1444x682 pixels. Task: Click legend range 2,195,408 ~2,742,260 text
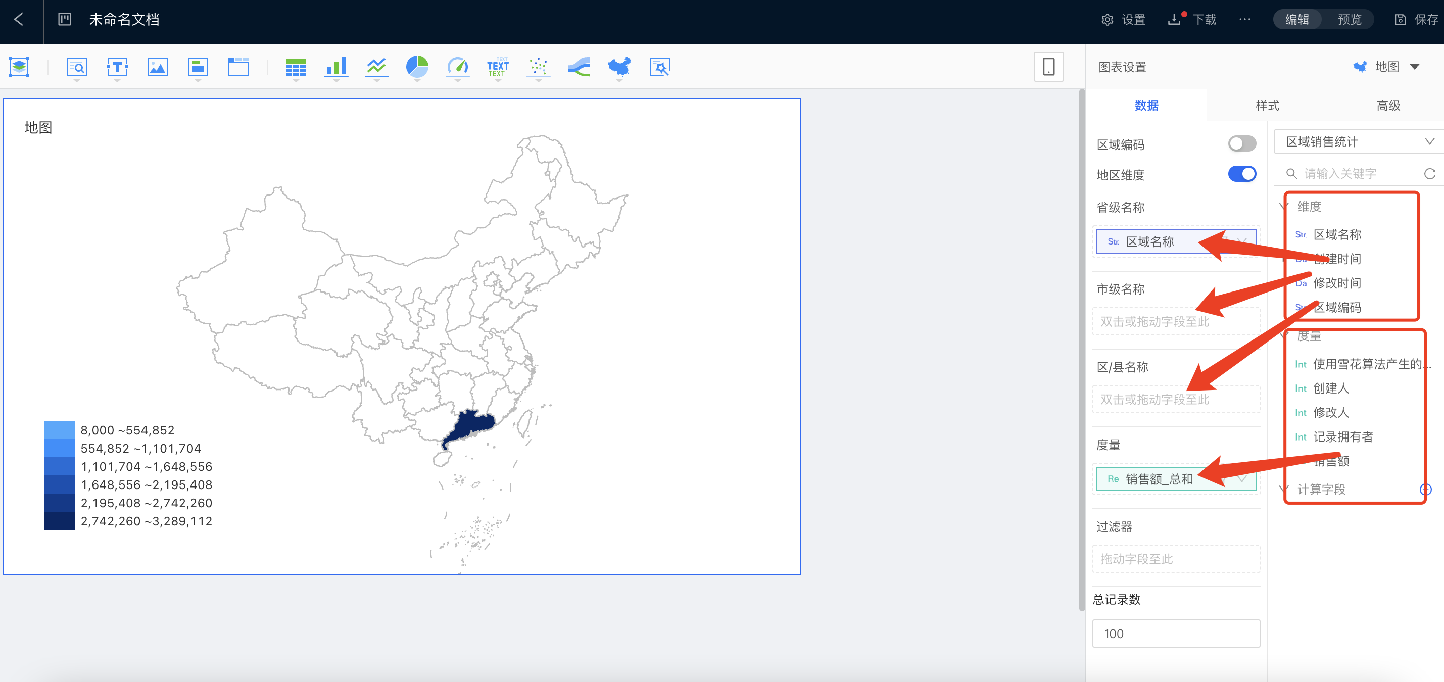(147, 503)
